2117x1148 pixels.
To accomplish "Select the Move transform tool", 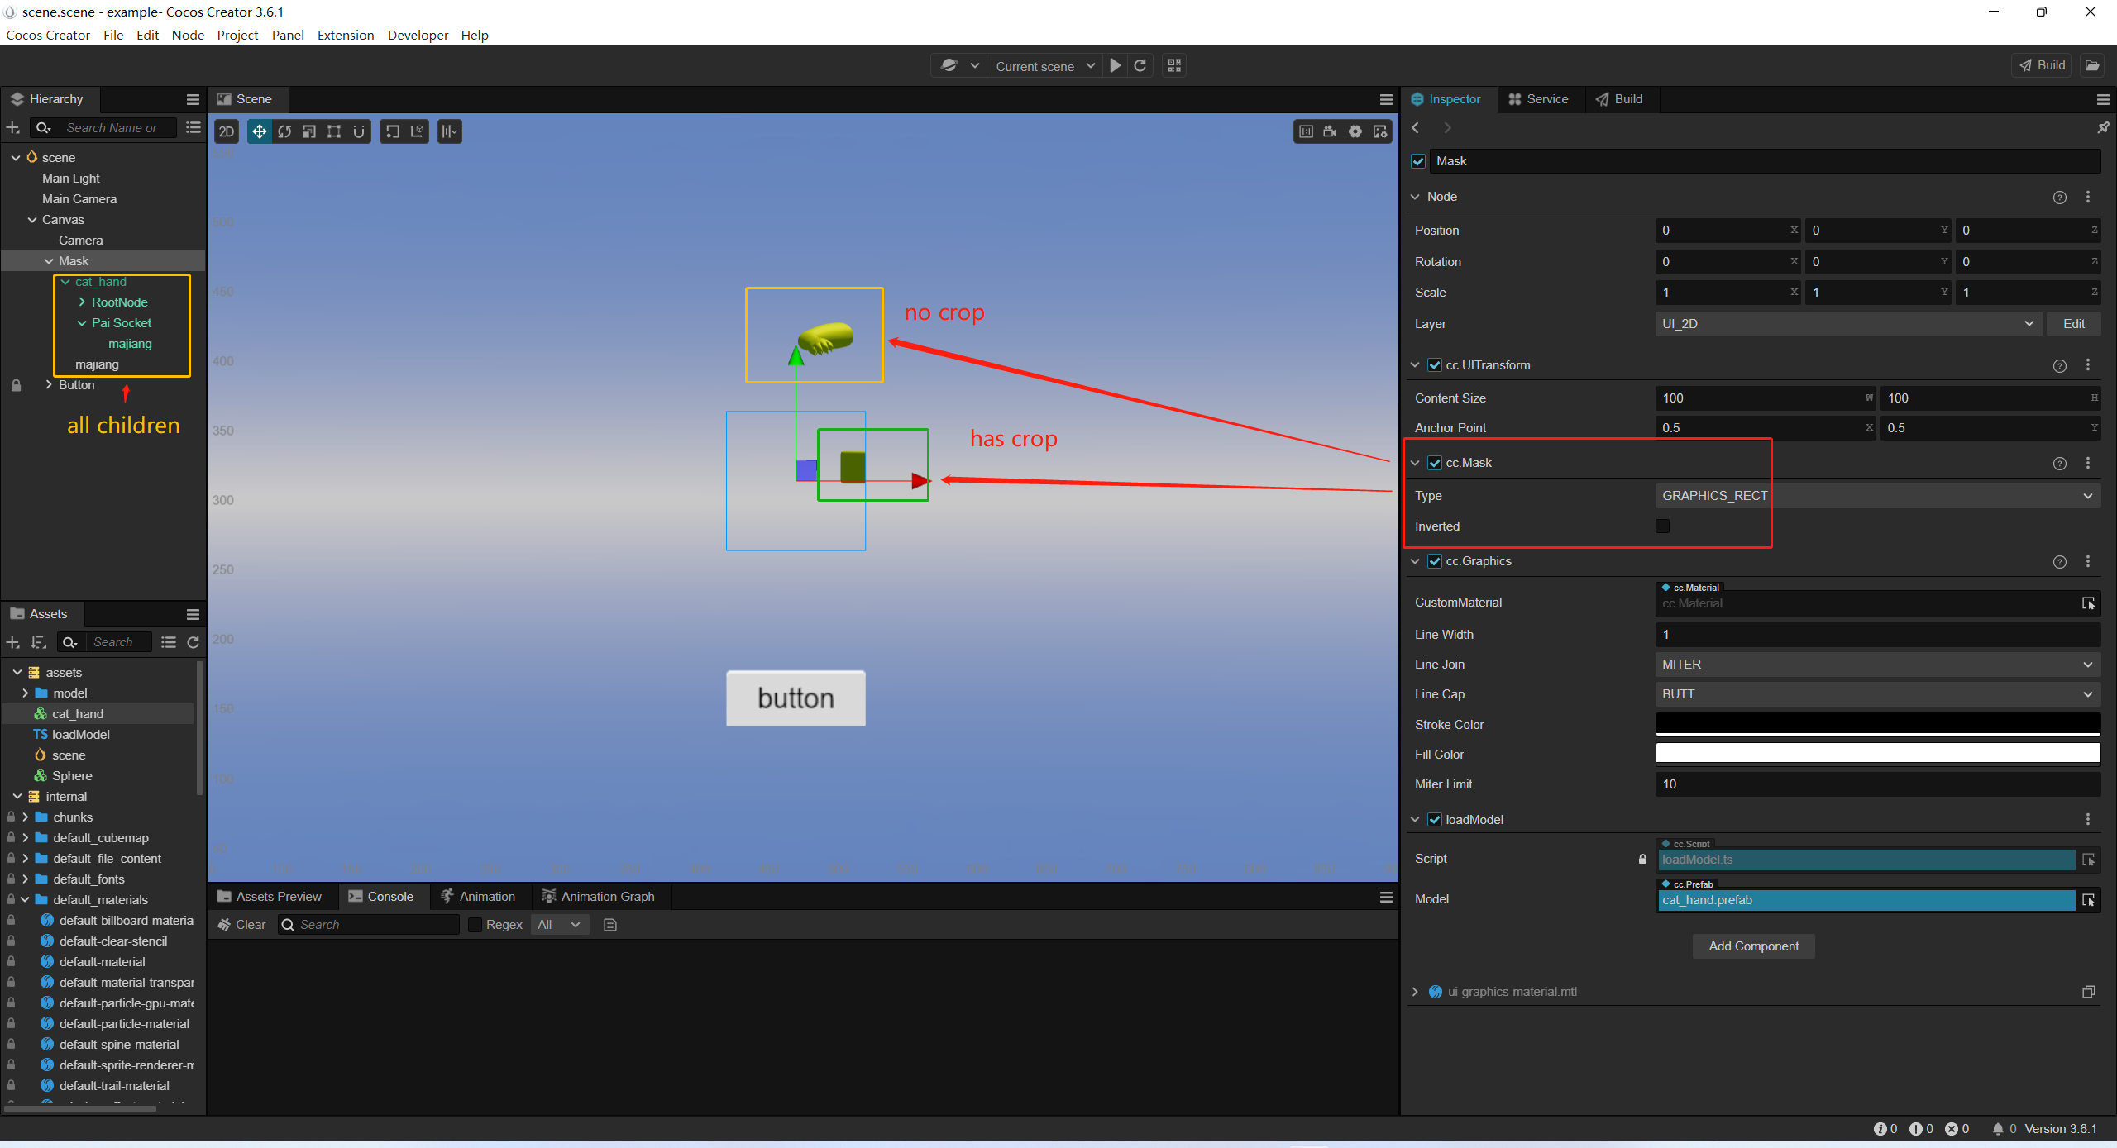I will coord(260,131).
